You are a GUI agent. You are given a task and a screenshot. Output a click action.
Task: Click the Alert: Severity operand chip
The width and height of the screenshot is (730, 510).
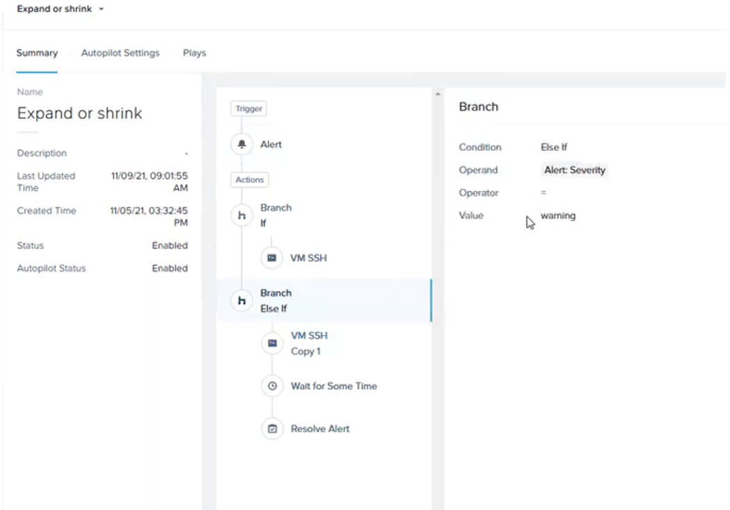click(x=575, y=170)
